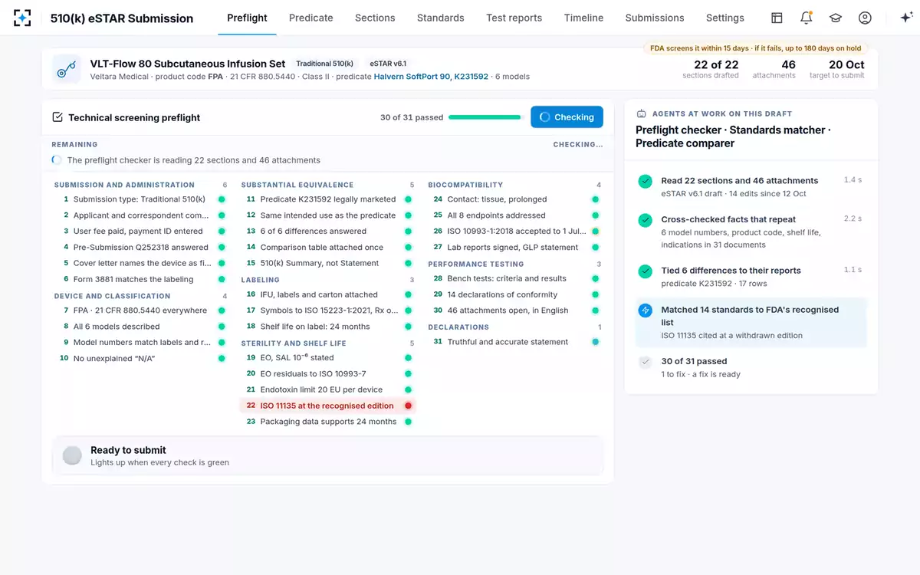Click green dot for Submission type check

pyautogui.click(x=222, y=199)
